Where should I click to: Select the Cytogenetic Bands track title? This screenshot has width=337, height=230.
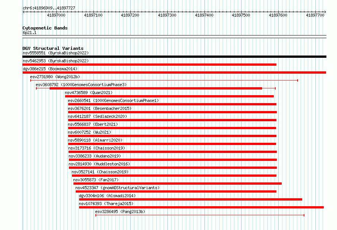(x=45, y=28)
